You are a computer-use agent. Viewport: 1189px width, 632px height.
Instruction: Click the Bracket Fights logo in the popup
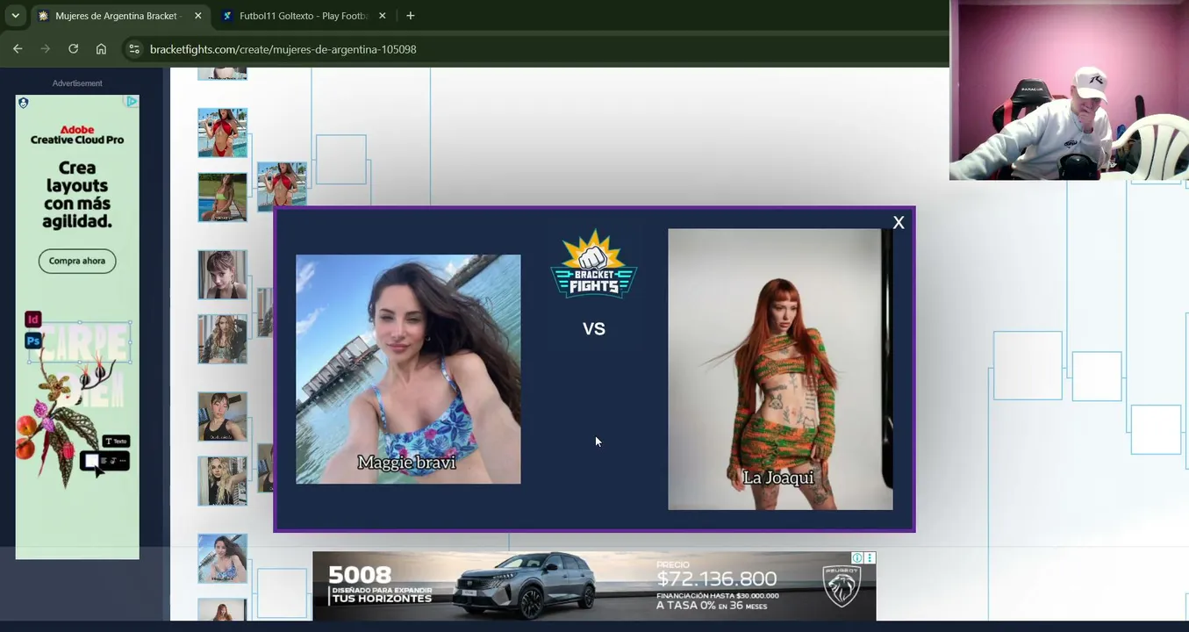point(594,263)
